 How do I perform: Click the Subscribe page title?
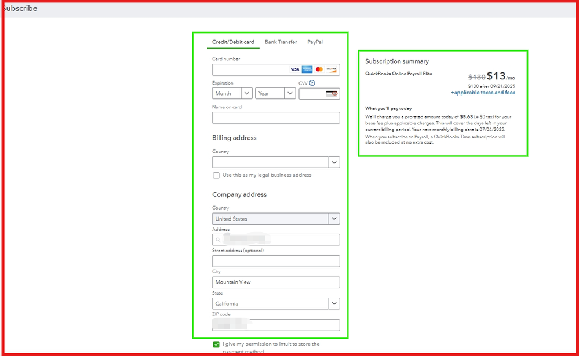tap(20, 8)
